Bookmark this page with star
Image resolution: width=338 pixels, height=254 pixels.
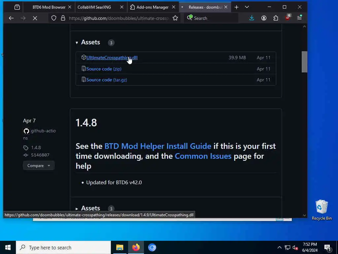pos(175,18)
